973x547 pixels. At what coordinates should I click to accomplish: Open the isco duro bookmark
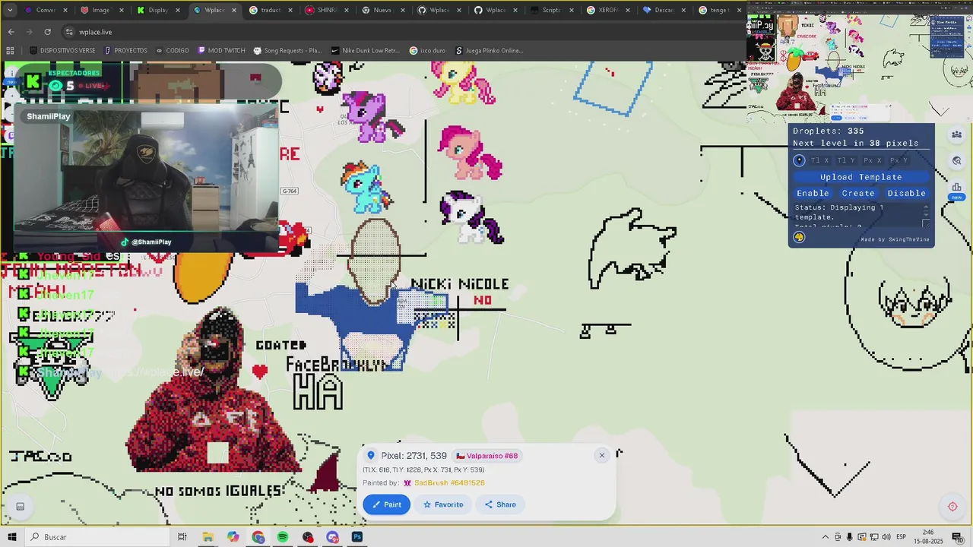[x=427, y=51]
